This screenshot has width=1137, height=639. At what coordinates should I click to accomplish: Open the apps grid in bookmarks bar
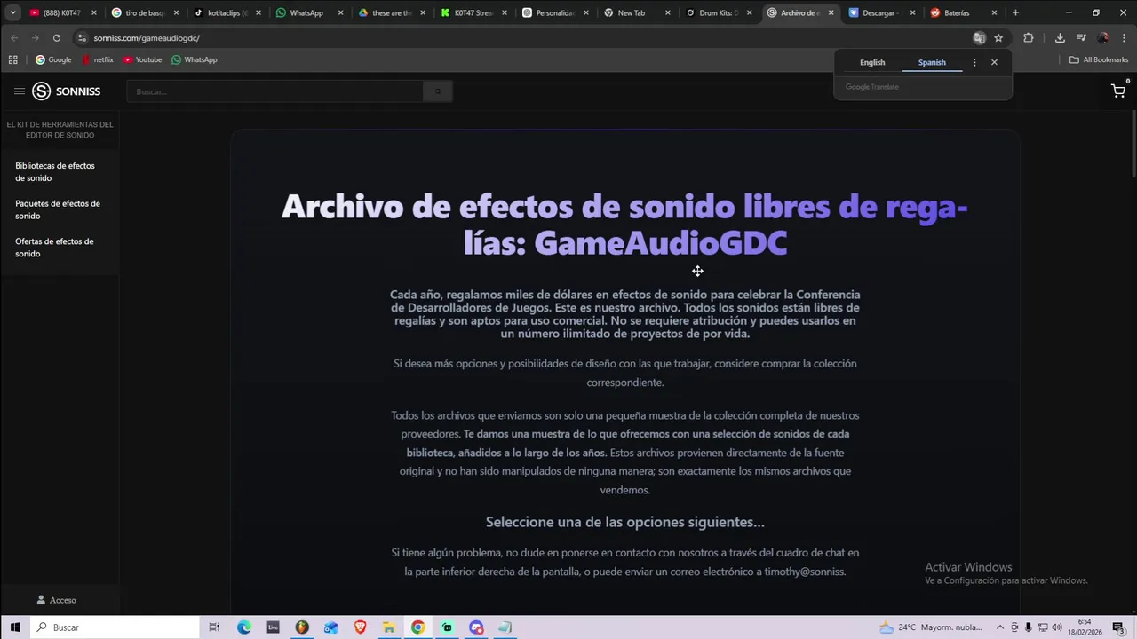(x=12, y=59)
